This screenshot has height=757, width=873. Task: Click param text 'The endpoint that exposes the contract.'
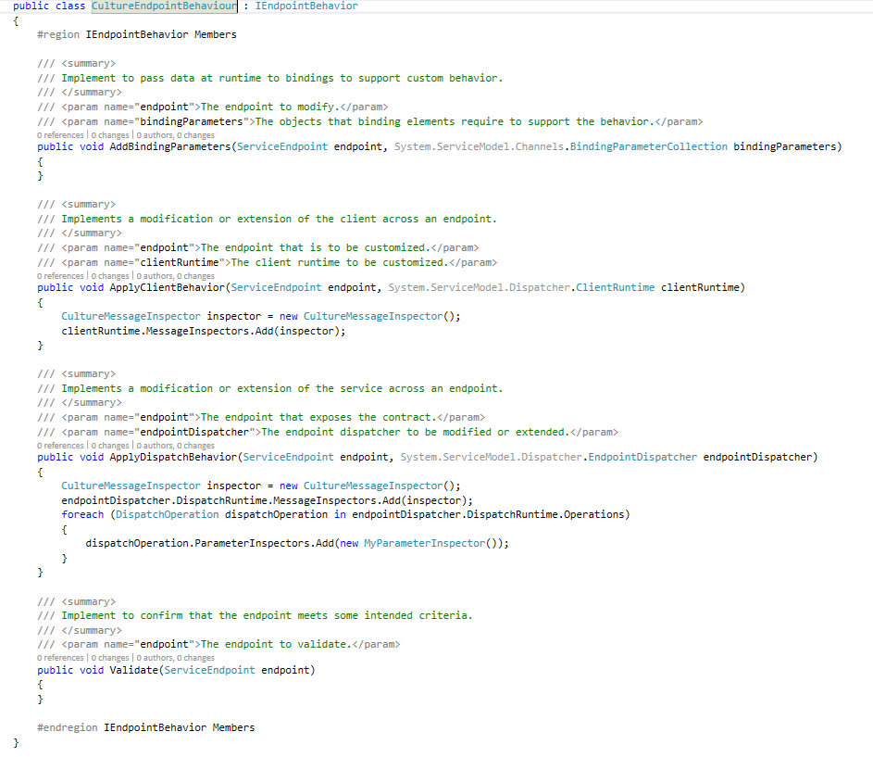(319, 417)
